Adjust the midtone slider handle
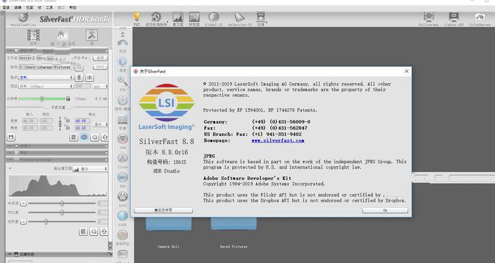 pos(62,203)
